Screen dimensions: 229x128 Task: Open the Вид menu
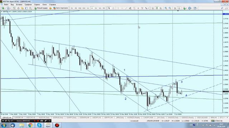(12, 5)
